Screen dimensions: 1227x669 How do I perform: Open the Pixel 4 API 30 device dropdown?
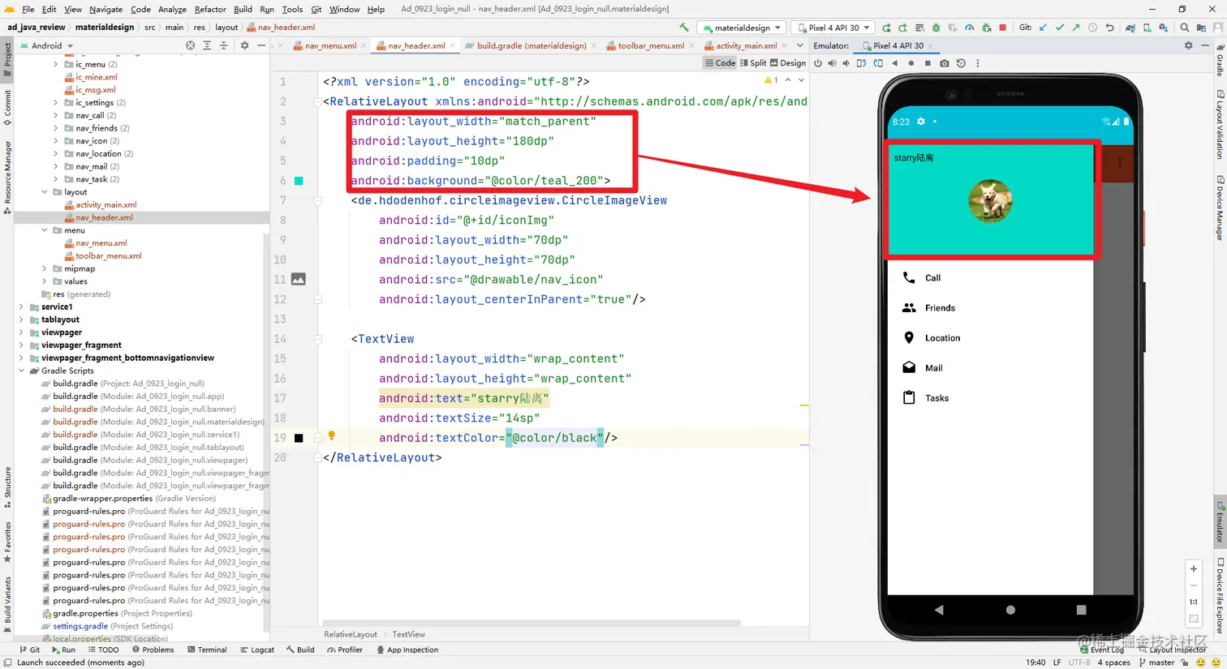pos(834,28)
